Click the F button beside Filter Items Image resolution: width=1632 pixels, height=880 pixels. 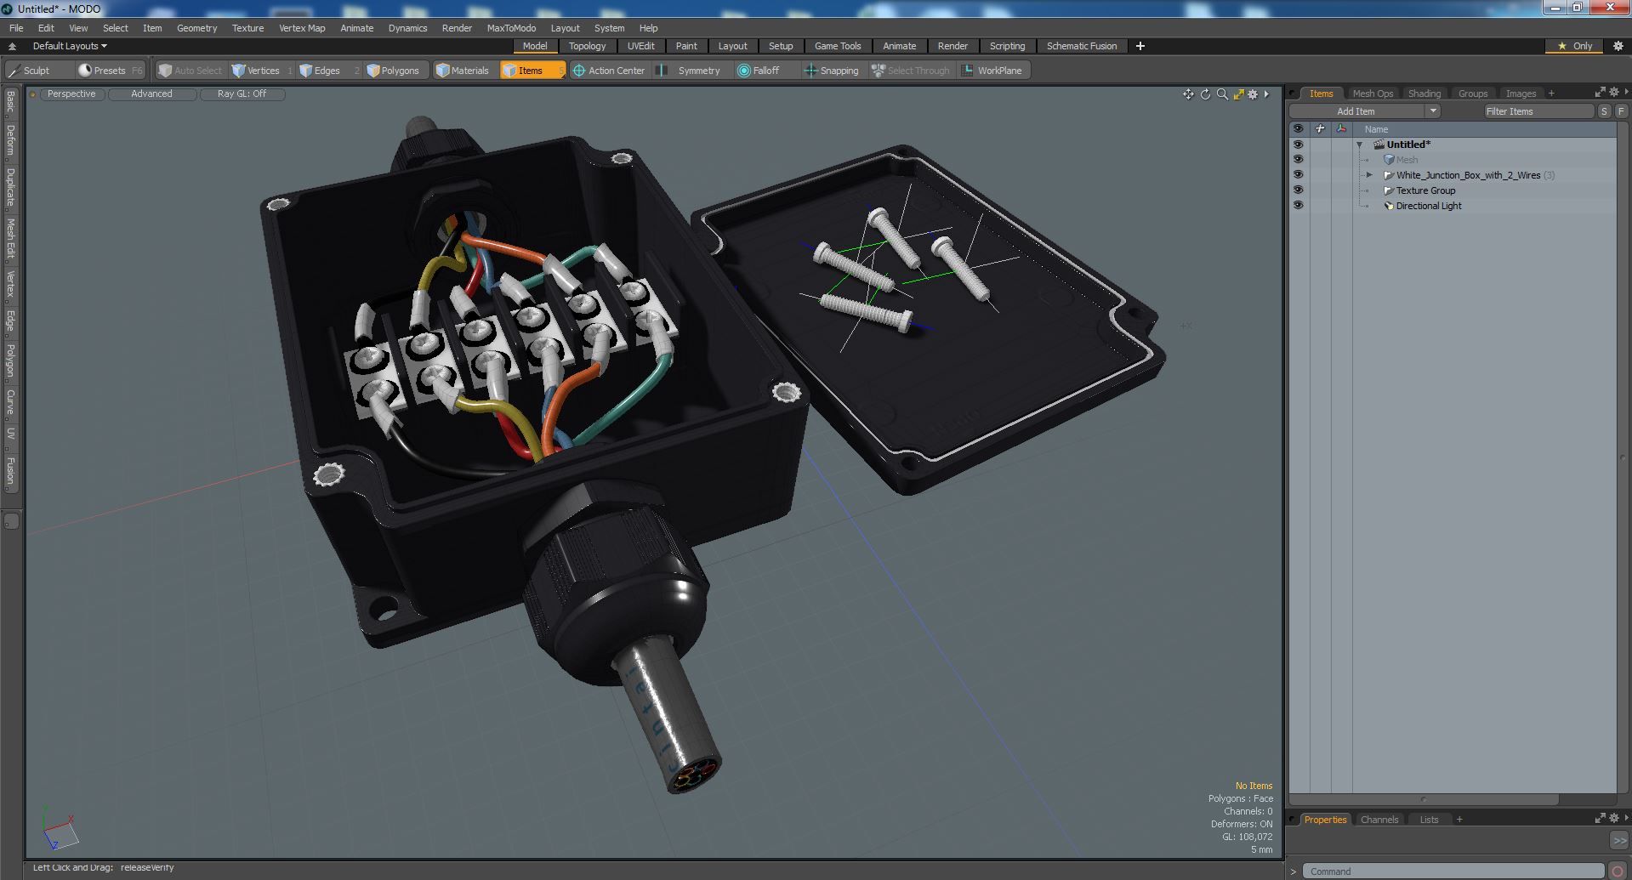(1621, 111)
